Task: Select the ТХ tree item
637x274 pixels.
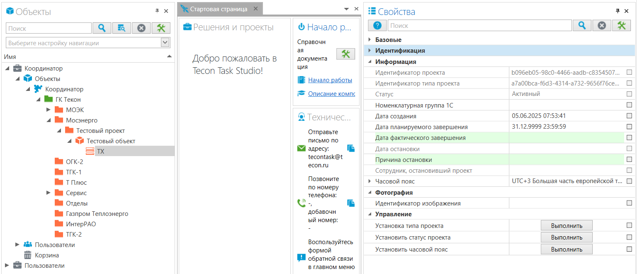Action: point(100,152)
